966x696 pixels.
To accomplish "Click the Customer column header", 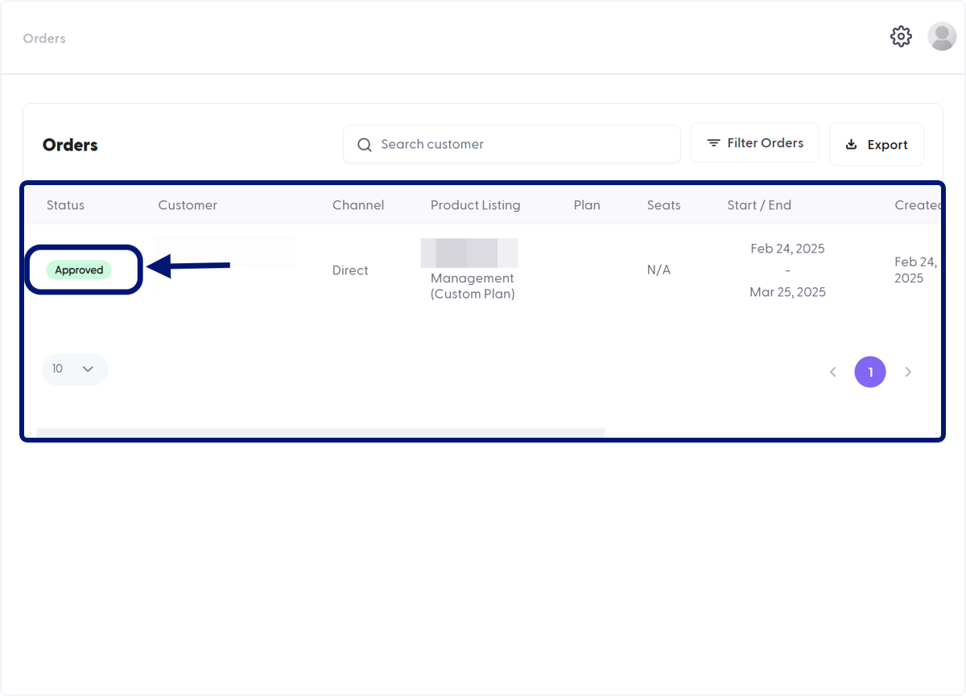I will coord(188,205).
